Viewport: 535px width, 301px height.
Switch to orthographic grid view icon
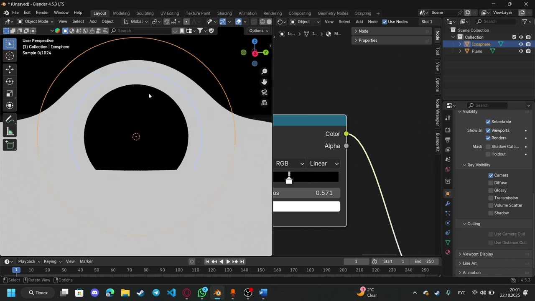[264, 103]
